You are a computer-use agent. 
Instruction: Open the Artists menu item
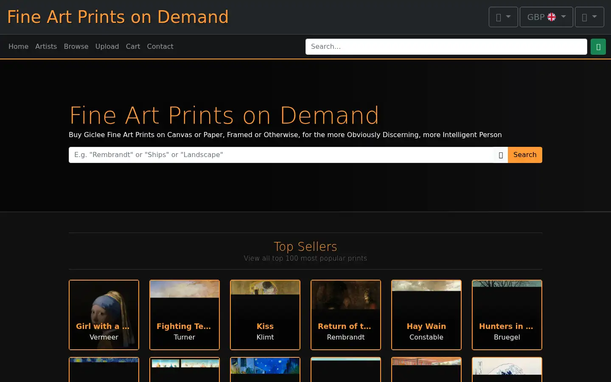(46, 47)
